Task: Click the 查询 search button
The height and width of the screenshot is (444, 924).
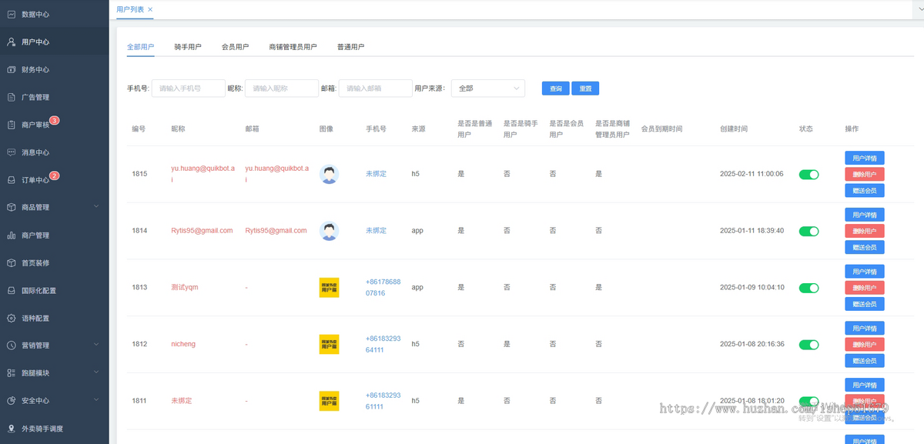Action: 555,88
